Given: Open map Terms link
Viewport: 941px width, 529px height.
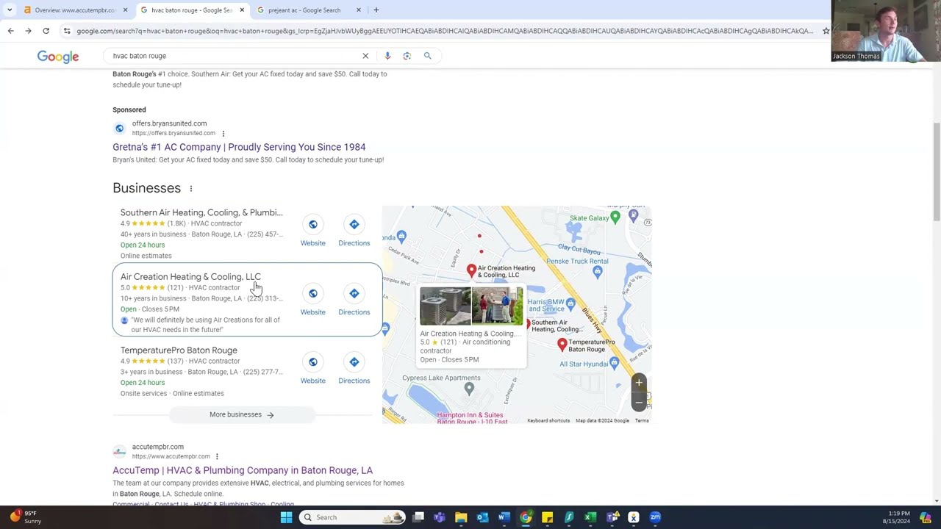Looking at the screenshot, I should click(642, 421).
